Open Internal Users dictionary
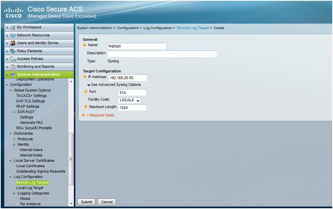This screenshot has height=209, width=333. [31, 150]
